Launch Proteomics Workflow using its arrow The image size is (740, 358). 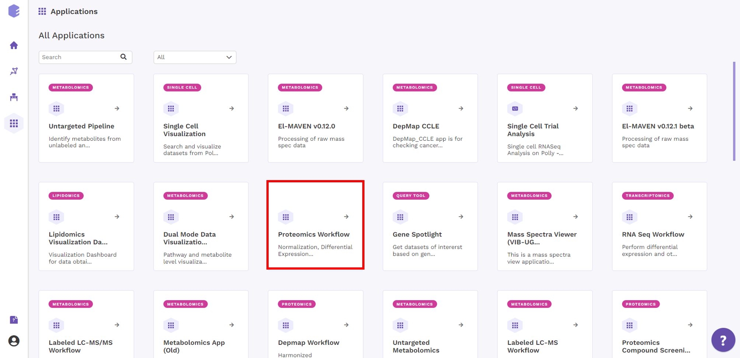pos(346,217)
